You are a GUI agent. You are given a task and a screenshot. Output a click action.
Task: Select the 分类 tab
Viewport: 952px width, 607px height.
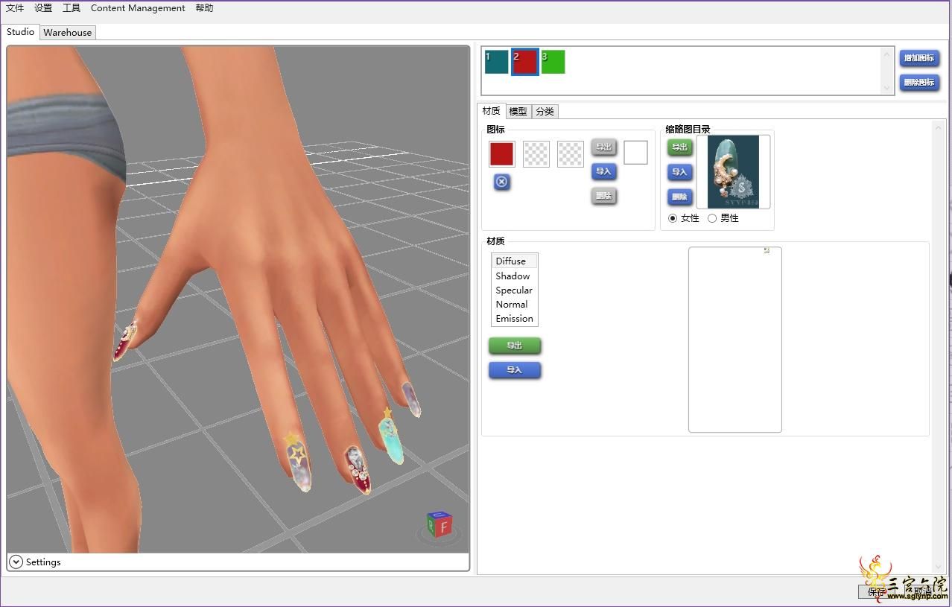tap(545, 112)
